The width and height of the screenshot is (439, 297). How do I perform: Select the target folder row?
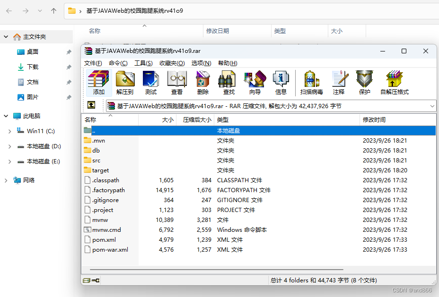coord(259,170)
